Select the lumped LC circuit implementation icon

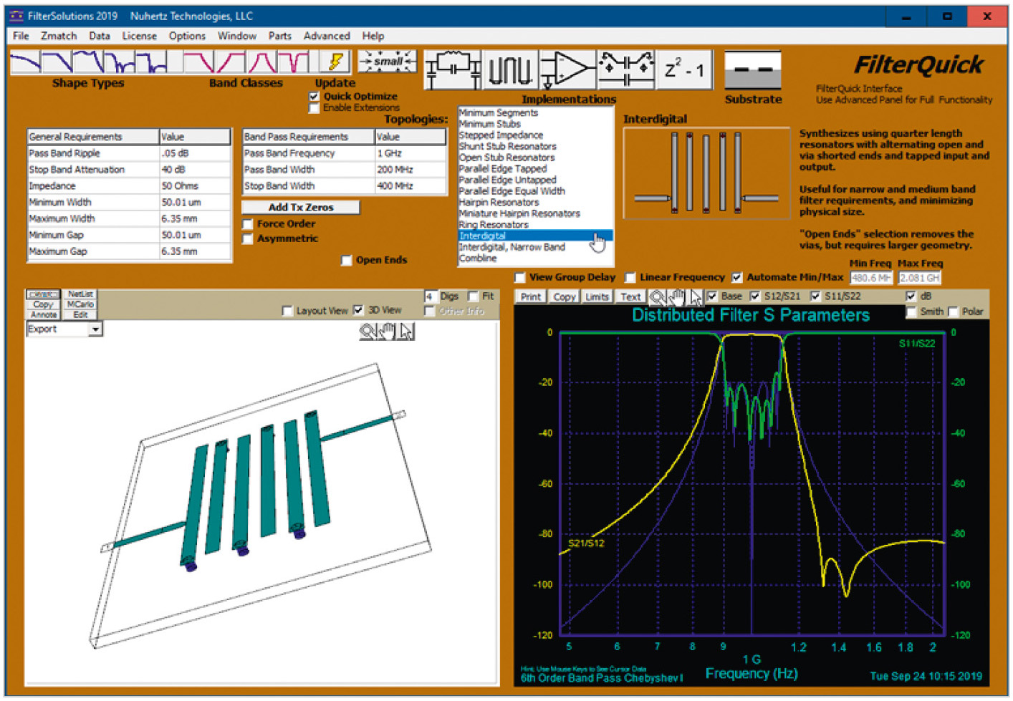(x=453, y=69)
